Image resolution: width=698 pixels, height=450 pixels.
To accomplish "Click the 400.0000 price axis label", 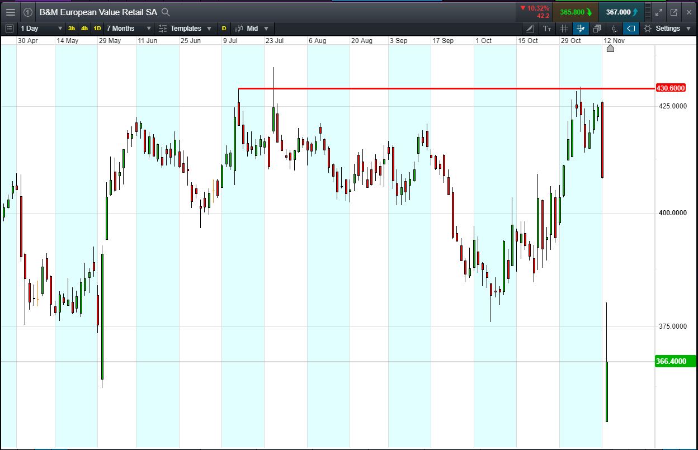I will click(672, 213).
